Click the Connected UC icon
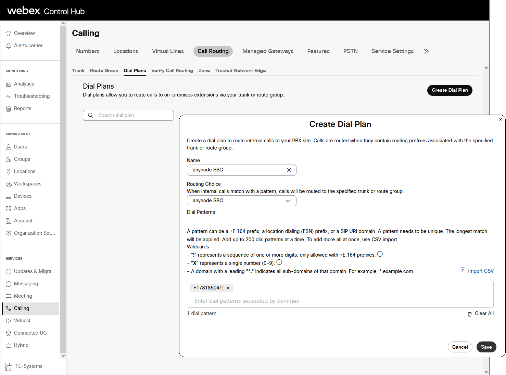 pos(9,333)
